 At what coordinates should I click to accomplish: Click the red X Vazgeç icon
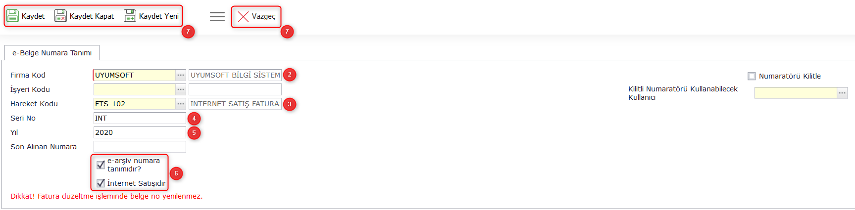[x=243, y=16]
